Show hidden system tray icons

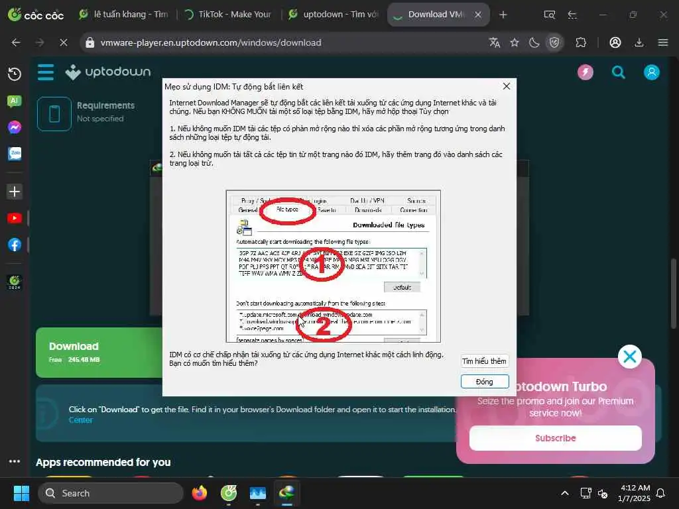[x=565, y=493]
